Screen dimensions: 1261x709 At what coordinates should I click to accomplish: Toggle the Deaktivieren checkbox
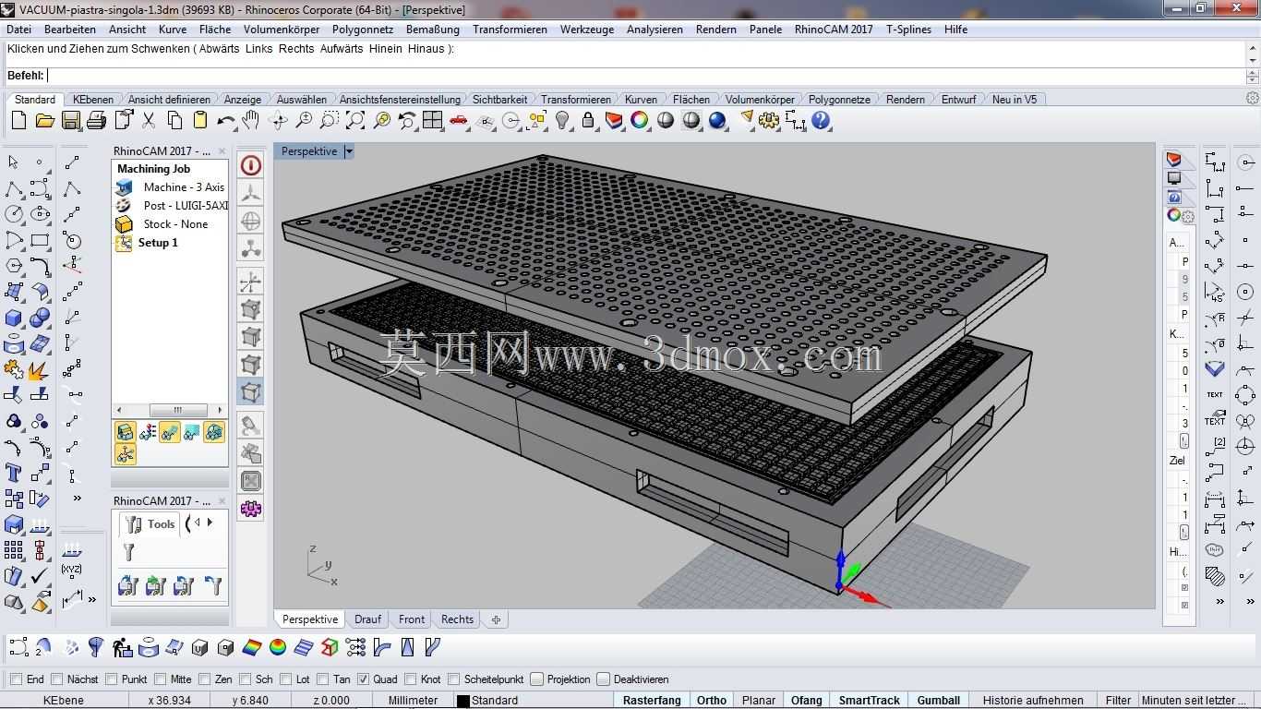(604, 679)
